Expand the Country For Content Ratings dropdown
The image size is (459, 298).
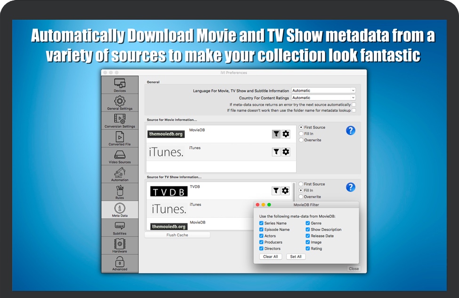coord(323,98)
